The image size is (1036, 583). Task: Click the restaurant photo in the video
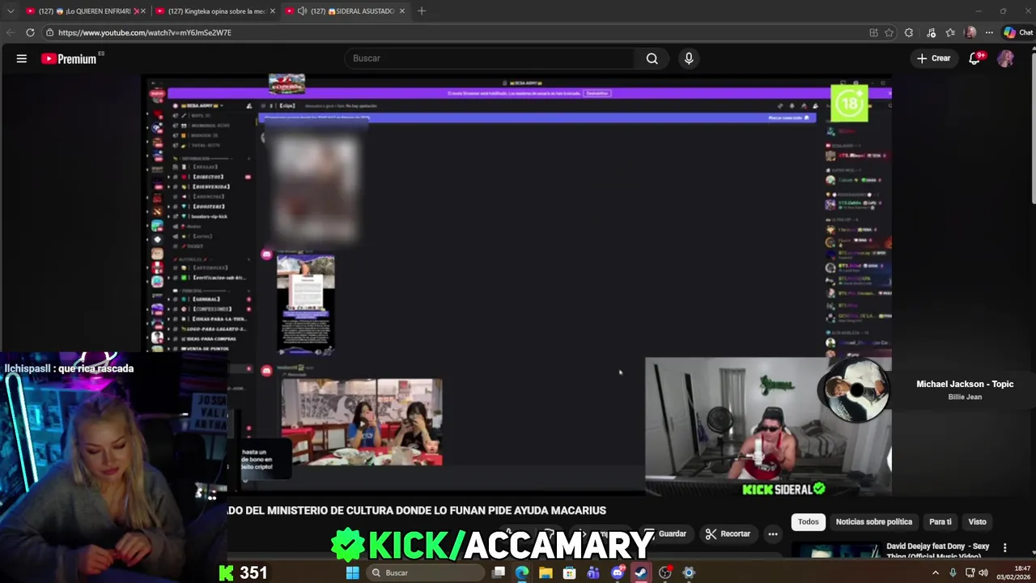[x=362, y=422]
